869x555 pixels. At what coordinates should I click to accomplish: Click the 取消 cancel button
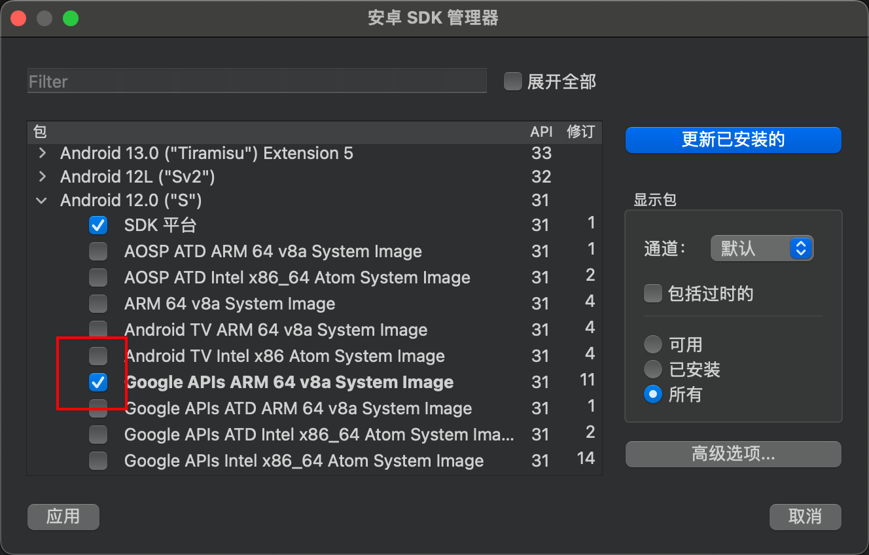click(x=806, y=516)
